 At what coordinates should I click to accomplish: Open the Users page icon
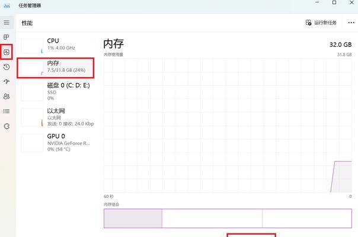pyautogui.click(x=7, y=97)
